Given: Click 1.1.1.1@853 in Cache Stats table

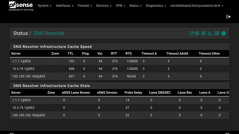Looking at the screenshot, I should tap(21, 100).
